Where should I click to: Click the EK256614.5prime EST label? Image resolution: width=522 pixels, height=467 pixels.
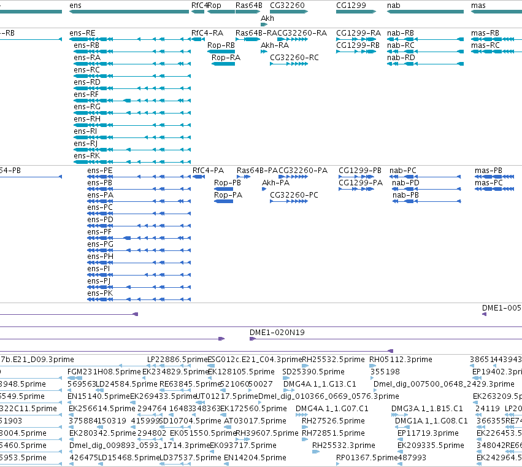pos(102,409)
